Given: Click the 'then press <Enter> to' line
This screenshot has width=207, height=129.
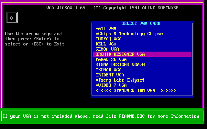Looking at the screenshot, I should click(32, 39).
